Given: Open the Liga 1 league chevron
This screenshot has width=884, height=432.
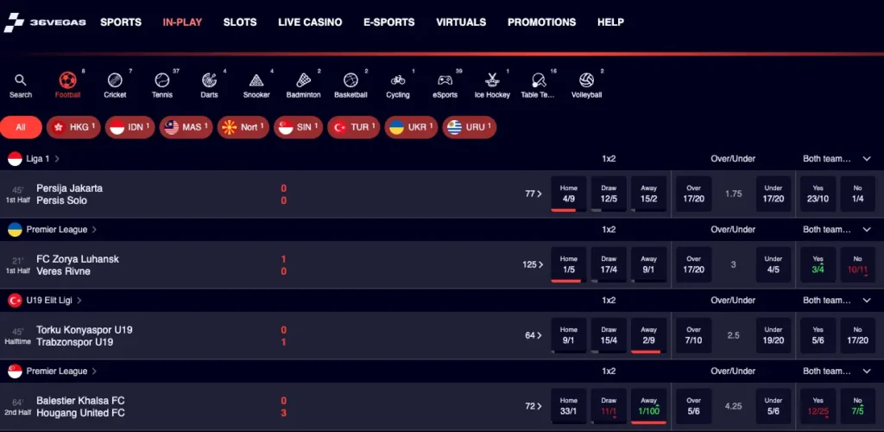Looking at the screenshot, I should click(57, 159).
